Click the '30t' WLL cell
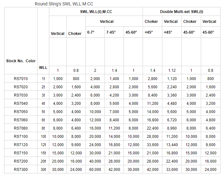Image resolution: width=224 pixels, height=175 pixels. coord(43,169)
